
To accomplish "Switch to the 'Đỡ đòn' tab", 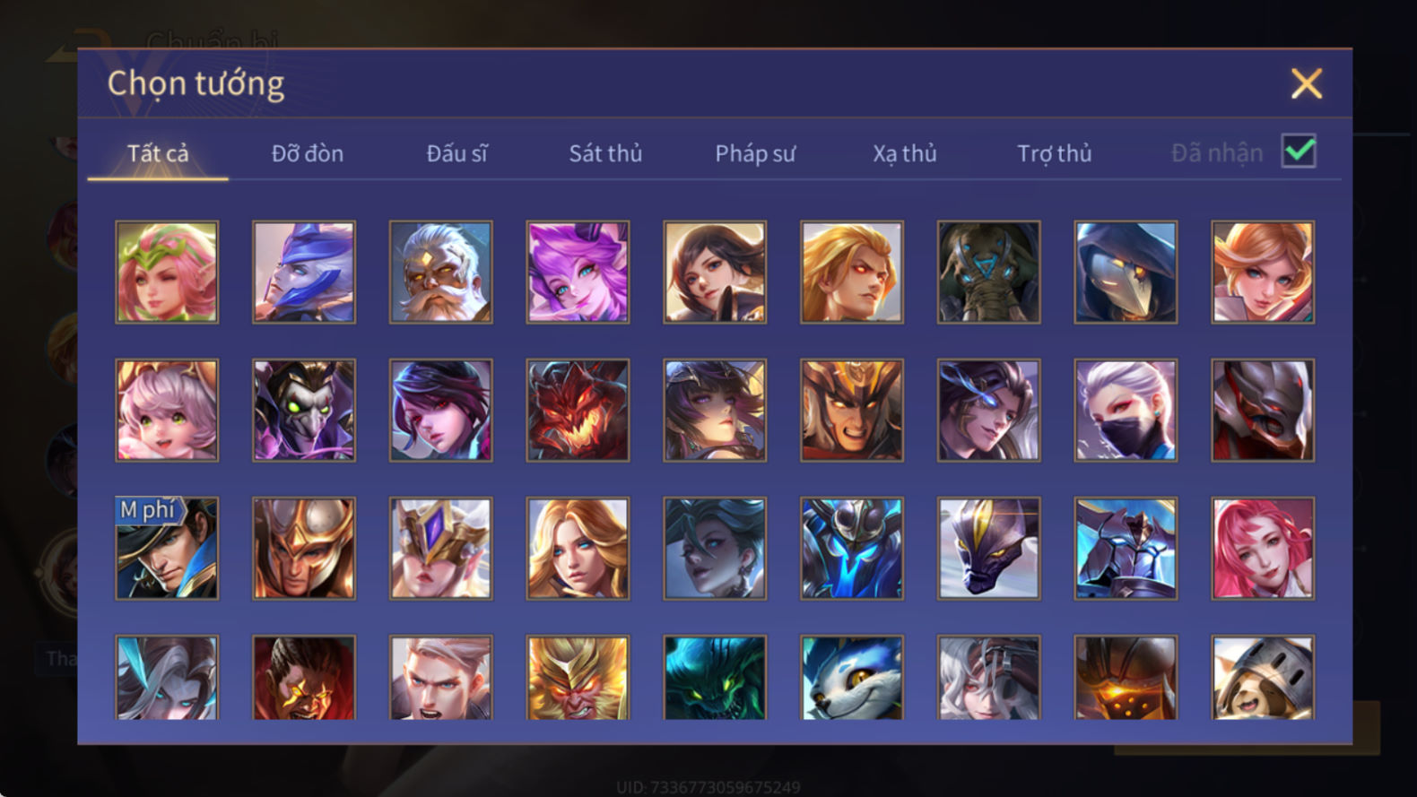I will [308, 153].
